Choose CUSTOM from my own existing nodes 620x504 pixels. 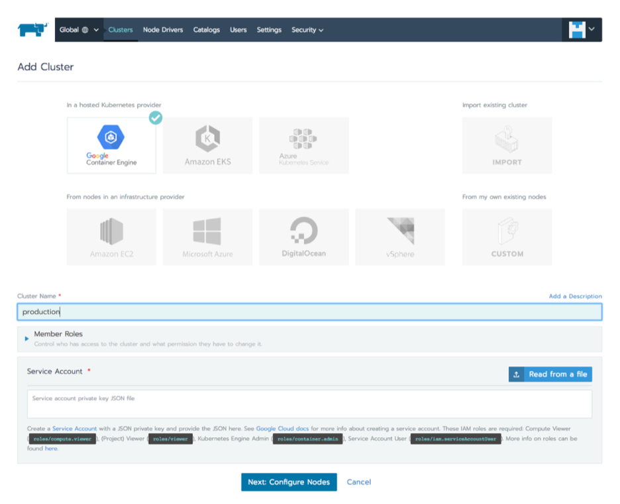pos(507,237)
